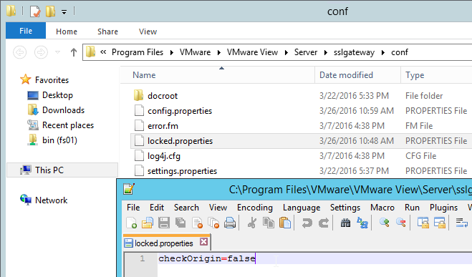Viewport: 472px width, 277px height.
Task: Select the config.properties file
Action: click(x=180, y=111)
